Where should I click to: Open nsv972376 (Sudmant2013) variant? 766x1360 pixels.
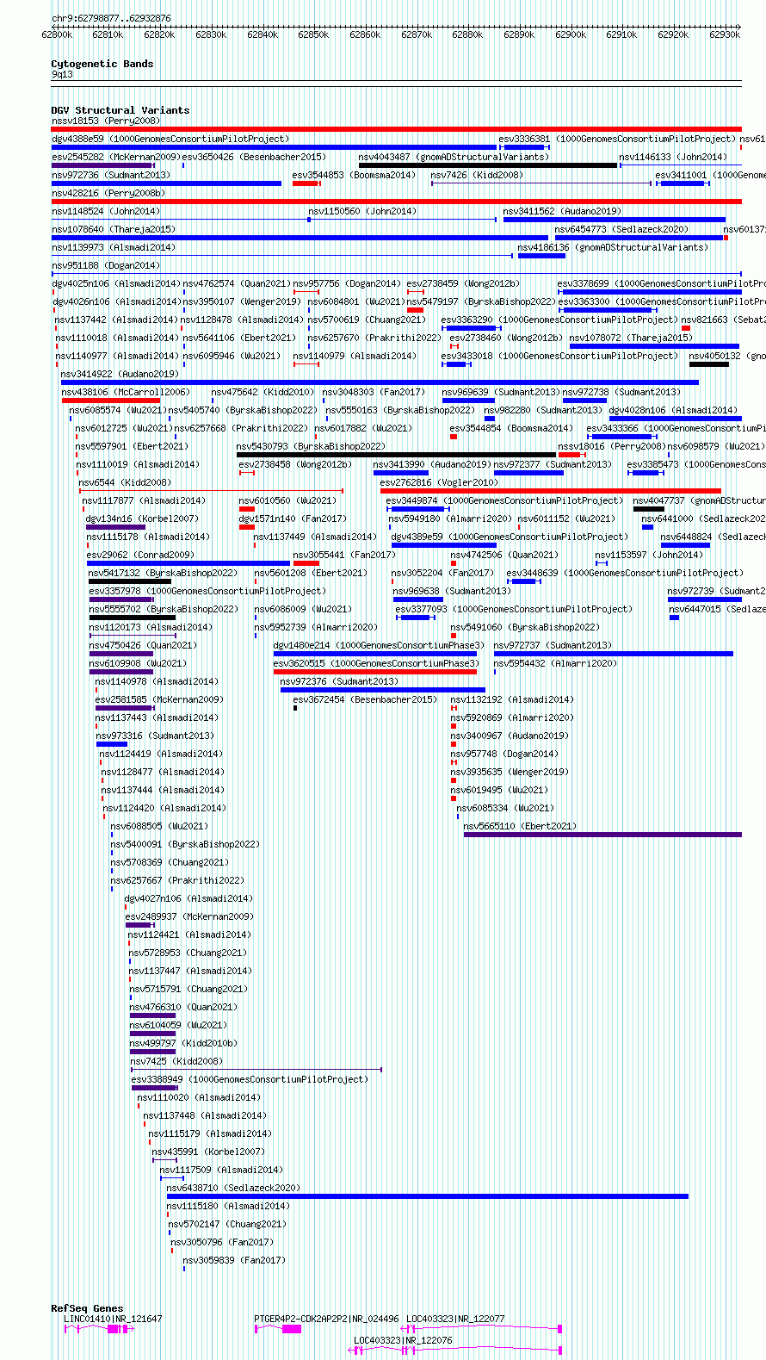coord(340,682)
